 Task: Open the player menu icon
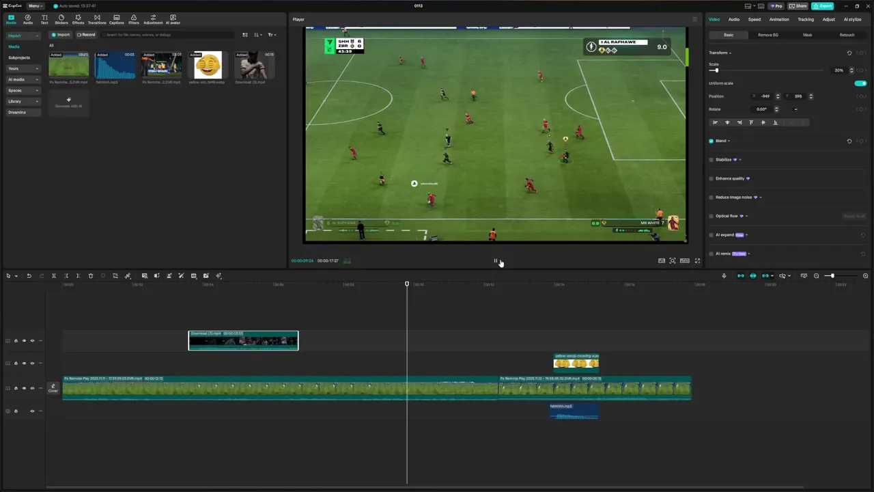[x=695, y=19]
